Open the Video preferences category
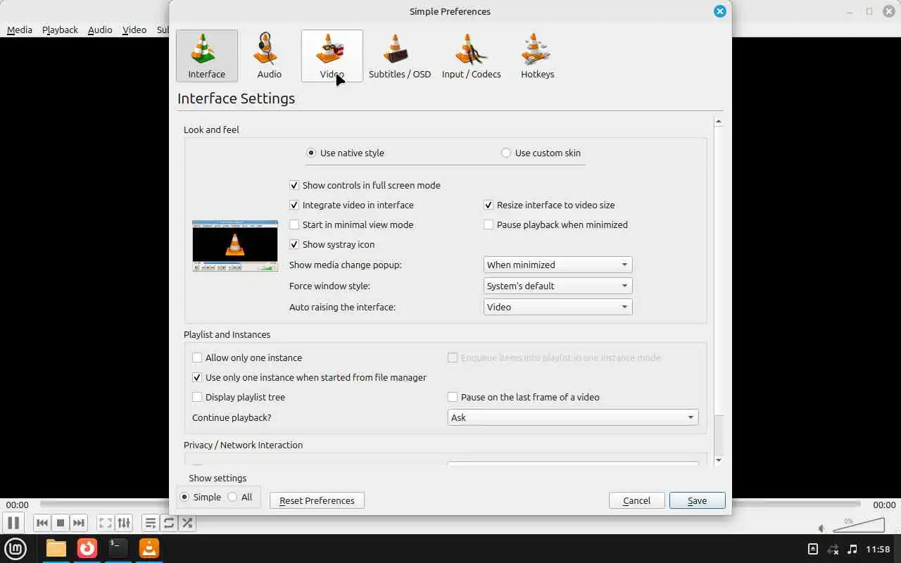Viewport: 901px width, 563px height. click(332, 56)
